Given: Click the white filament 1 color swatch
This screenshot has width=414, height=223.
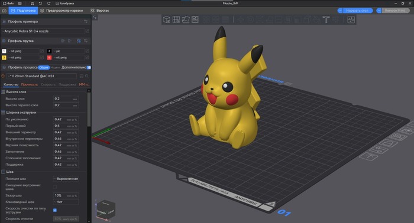Looking at the screenshot, I should click(x=4, y=51).
